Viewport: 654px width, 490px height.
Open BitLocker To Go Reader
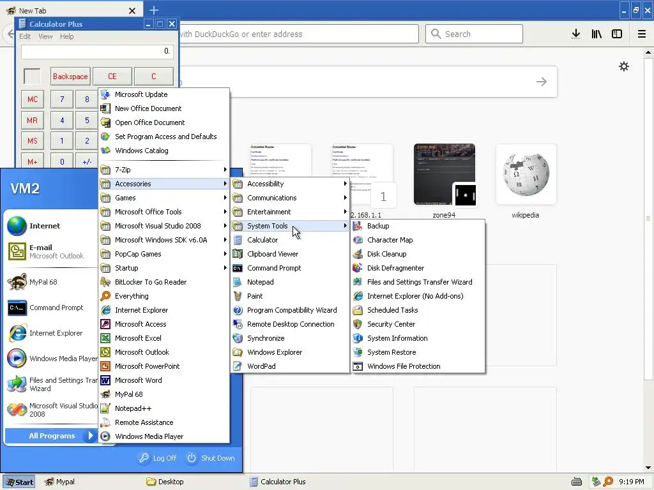tap(164, 282)
